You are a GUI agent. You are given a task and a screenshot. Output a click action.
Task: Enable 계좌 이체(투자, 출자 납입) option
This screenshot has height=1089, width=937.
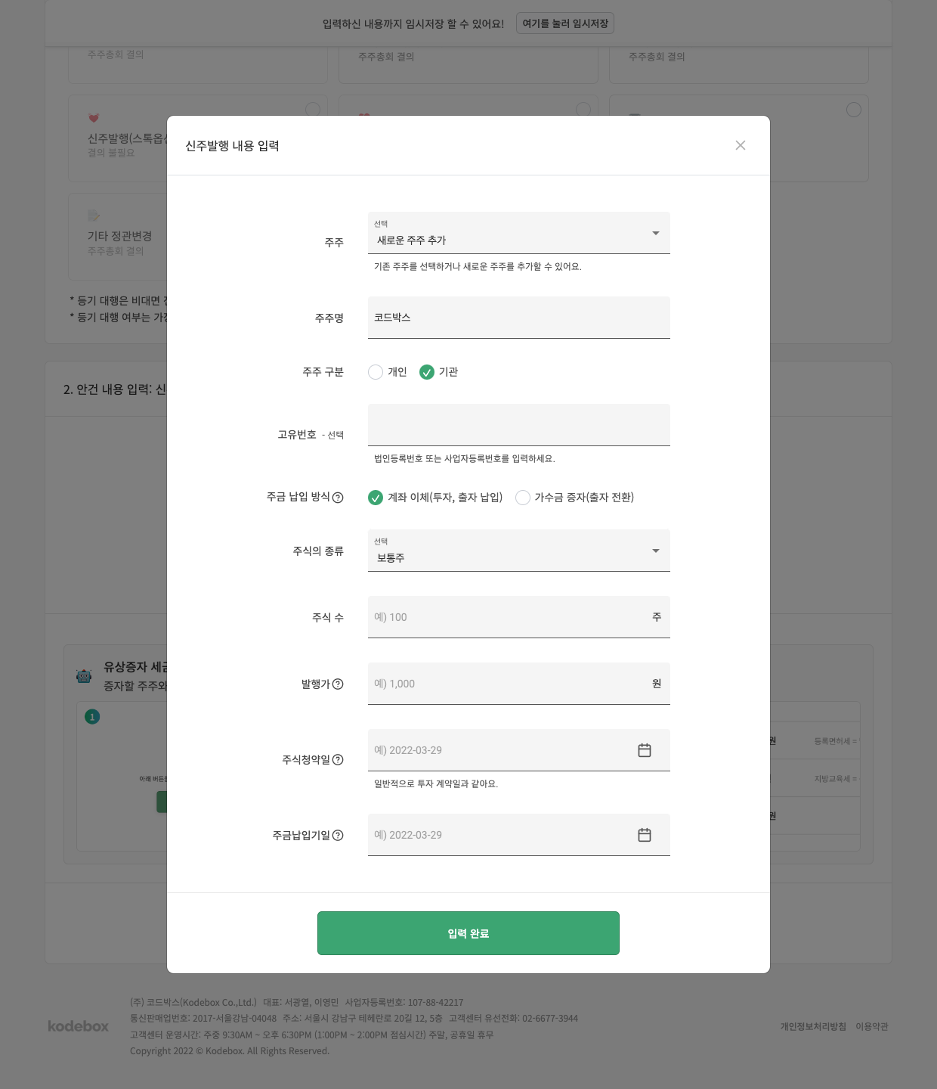click(x=376, y=498)
